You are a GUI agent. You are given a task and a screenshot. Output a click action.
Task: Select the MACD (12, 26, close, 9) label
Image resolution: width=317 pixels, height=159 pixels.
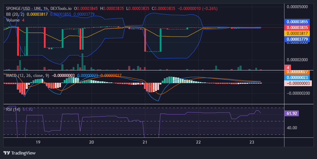click(27, 76)
